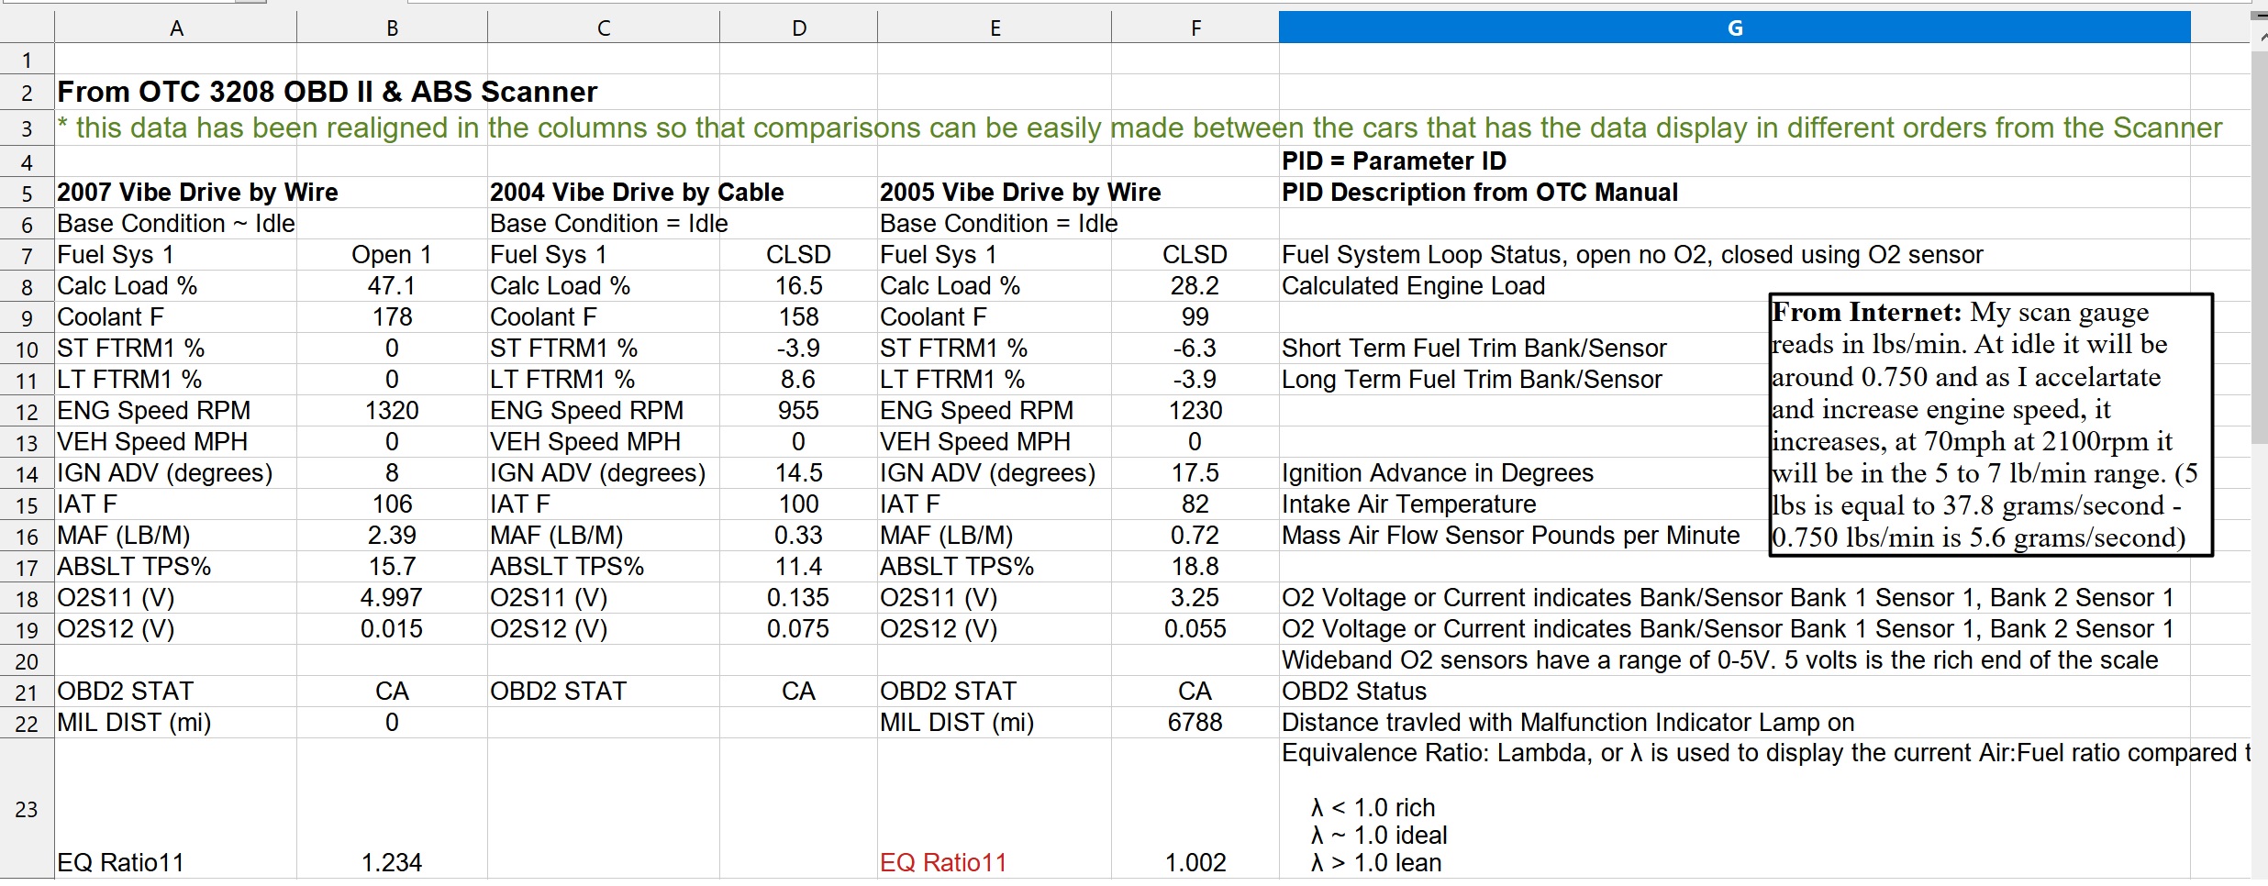Select the 955 ENG Speed RPM value

click(x=798, y=411)
